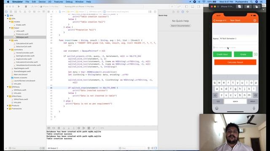Simulate location using debug bar arrow
This screenshot has height=151, width=270.
tap(94, 128)
